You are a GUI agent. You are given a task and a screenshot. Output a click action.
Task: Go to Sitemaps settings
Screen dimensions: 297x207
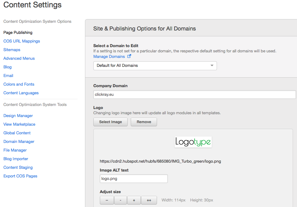(x=12, y=50)
